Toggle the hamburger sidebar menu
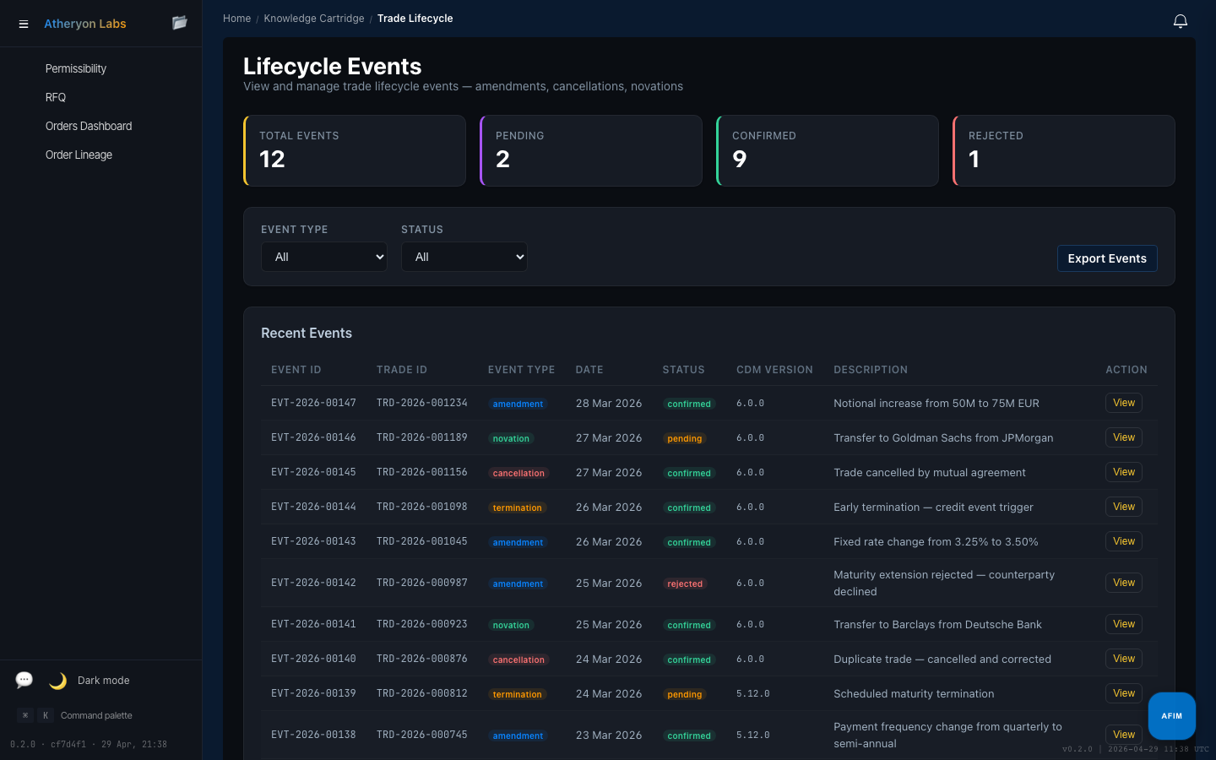1216x760 pixels. [x=24, y=24]
